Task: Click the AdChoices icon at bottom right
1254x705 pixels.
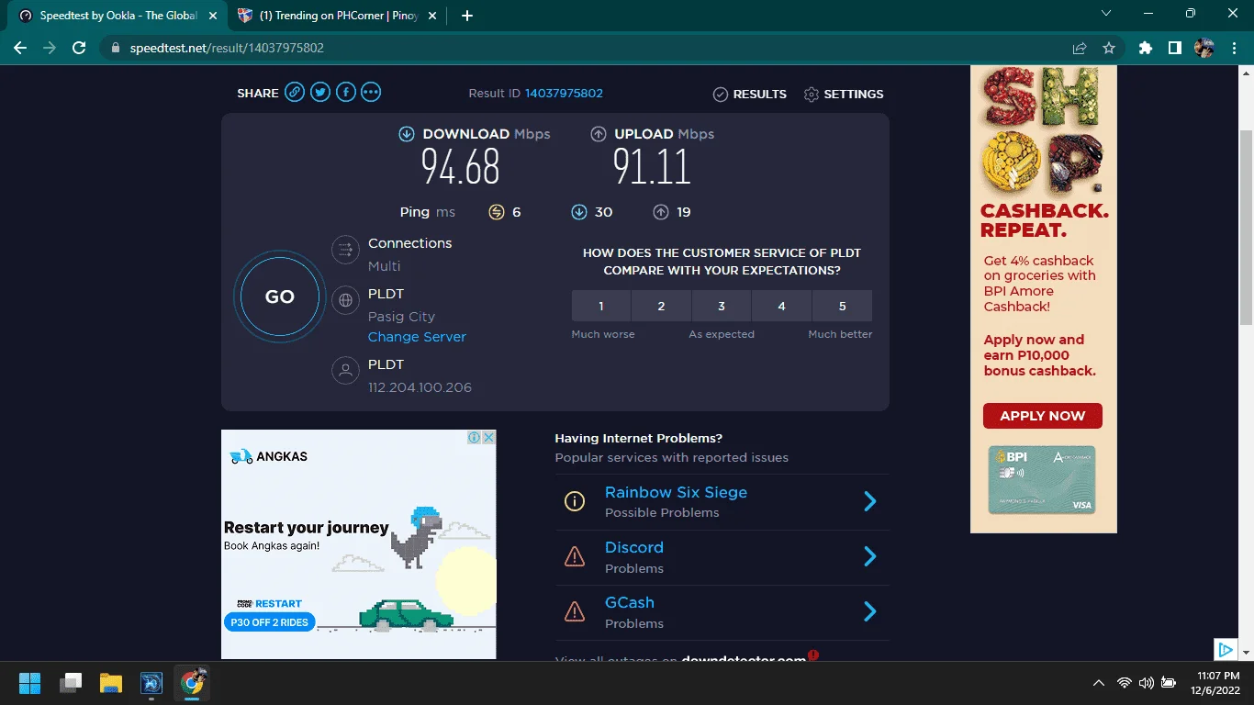Action: 1225,650
